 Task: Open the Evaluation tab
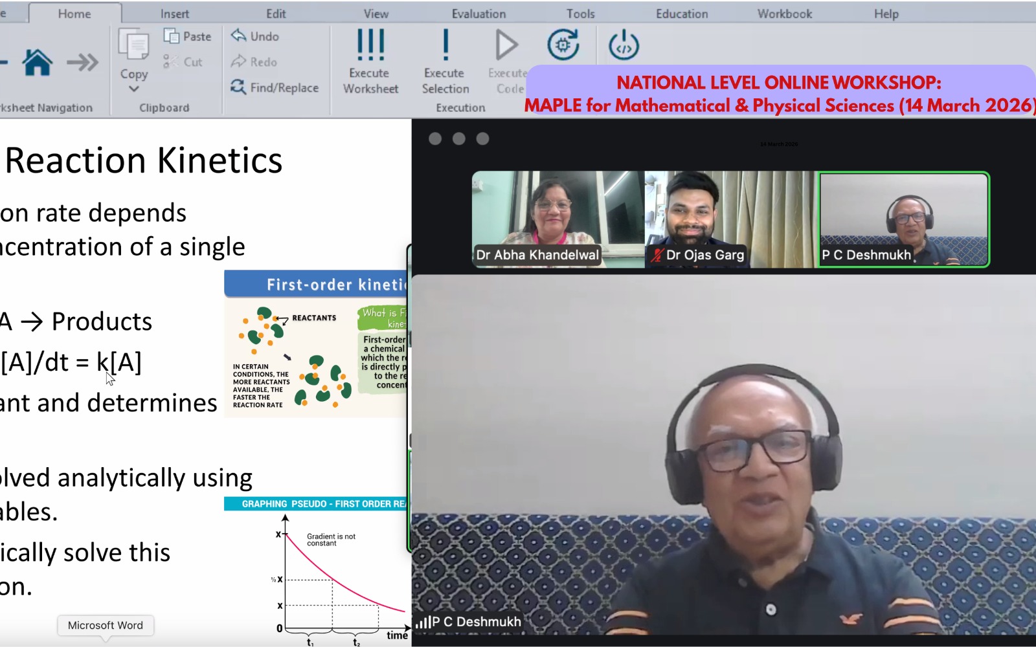(479, 14)
